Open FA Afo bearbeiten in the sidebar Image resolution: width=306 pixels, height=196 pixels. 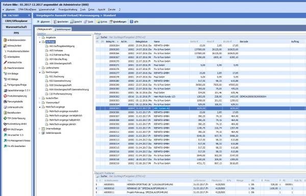tap(15, 146)
